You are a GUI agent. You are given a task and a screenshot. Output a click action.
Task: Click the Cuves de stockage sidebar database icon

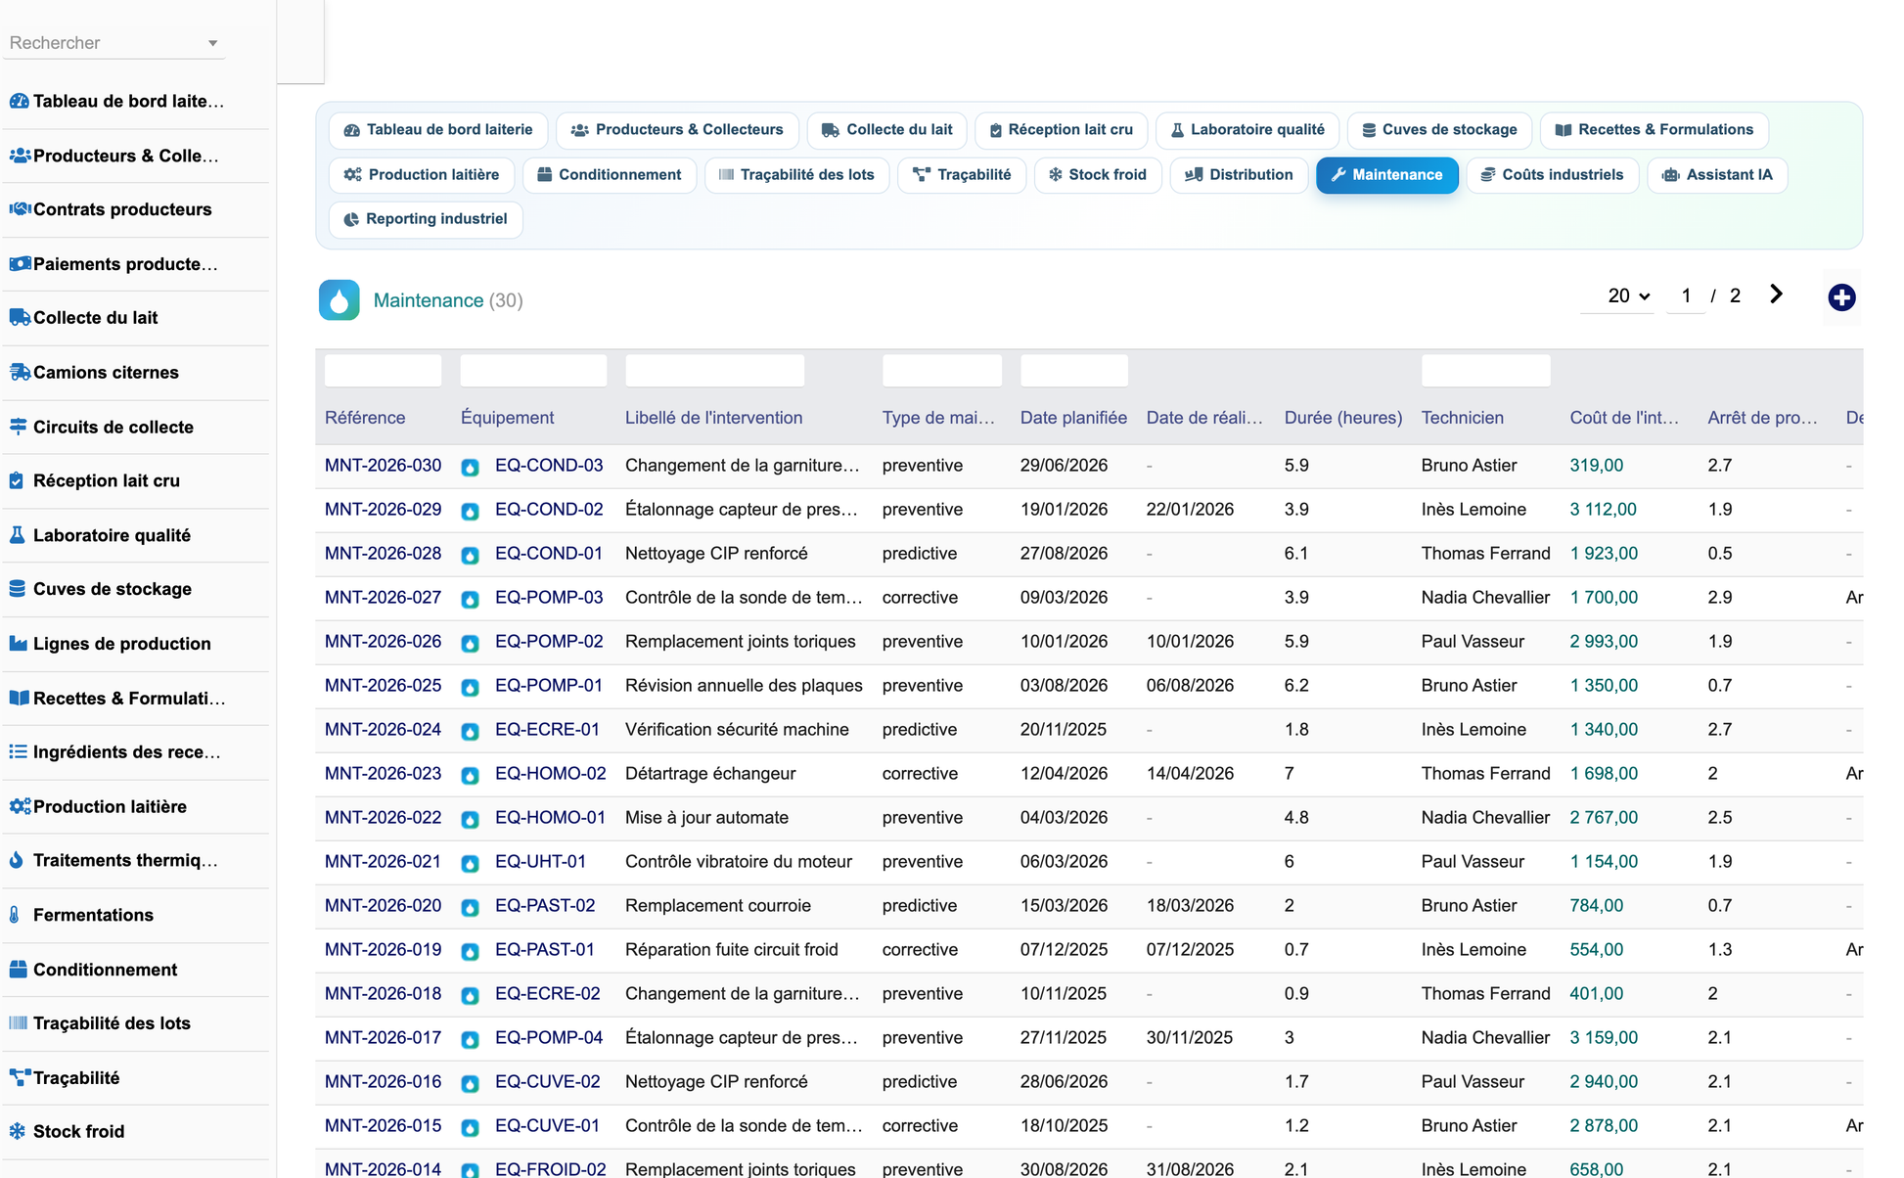18,589
